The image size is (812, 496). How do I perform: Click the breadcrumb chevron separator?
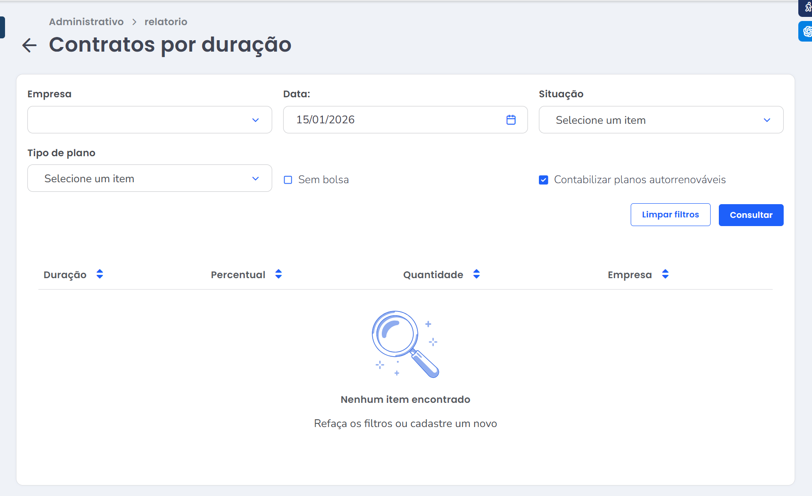(134, 22)
